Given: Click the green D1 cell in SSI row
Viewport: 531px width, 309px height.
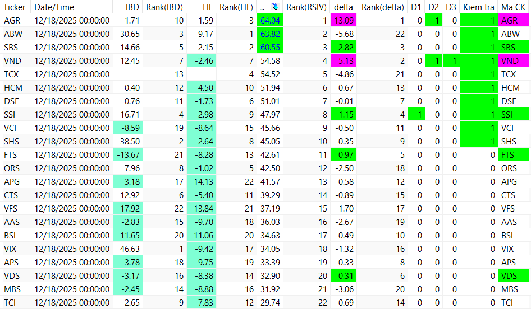Looking at the screenshot, I should 416,115.
